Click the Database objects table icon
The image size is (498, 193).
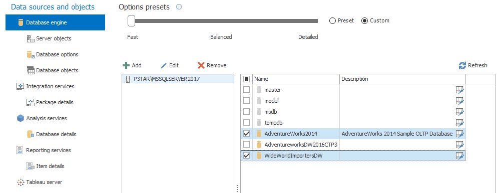31,70
